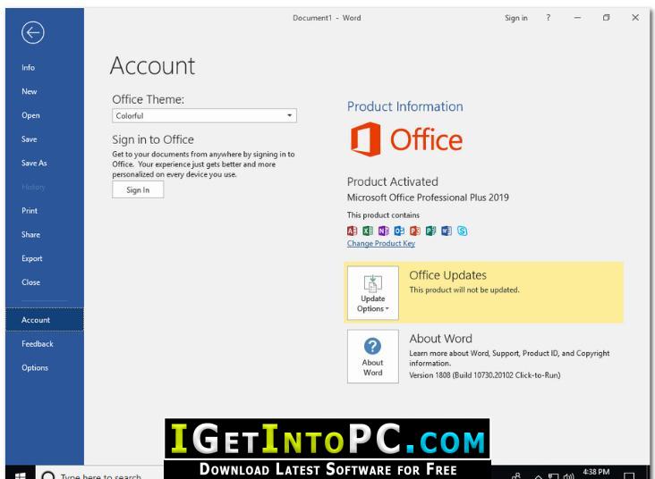Click 'This product will not be updated' text

(x=464, y=290)
